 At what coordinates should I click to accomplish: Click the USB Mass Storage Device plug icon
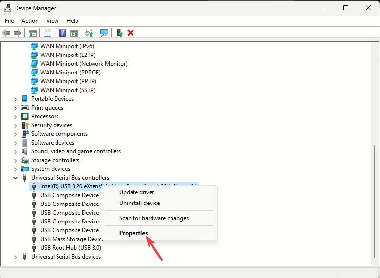click(34, 239)
